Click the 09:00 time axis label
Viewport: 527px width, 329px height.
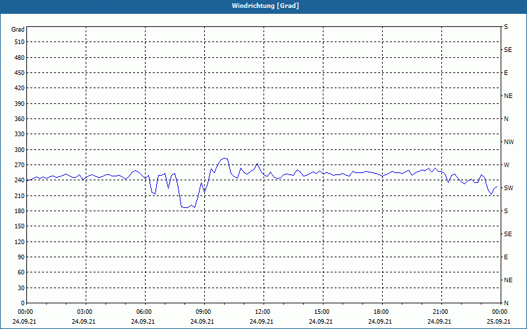click(204, 312)
